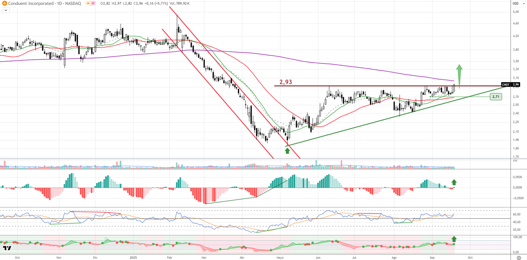Image resolution: width=527 pixels, height=260 pixels.
Task: Click the Sep label on time axis
Action: pos(432,258)
